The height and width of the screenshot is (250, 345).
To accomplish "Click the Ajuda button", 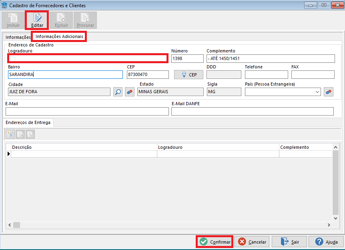I will pos(326,242).
